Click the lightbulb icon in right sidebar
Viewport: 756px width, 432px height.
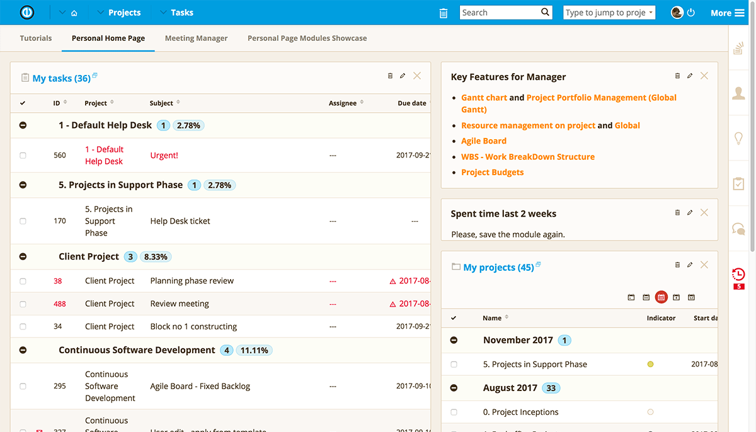tap(738, 139)
